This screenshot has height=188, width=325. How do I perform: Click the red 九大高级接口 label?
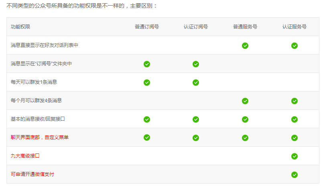click(x=25, y=156)
